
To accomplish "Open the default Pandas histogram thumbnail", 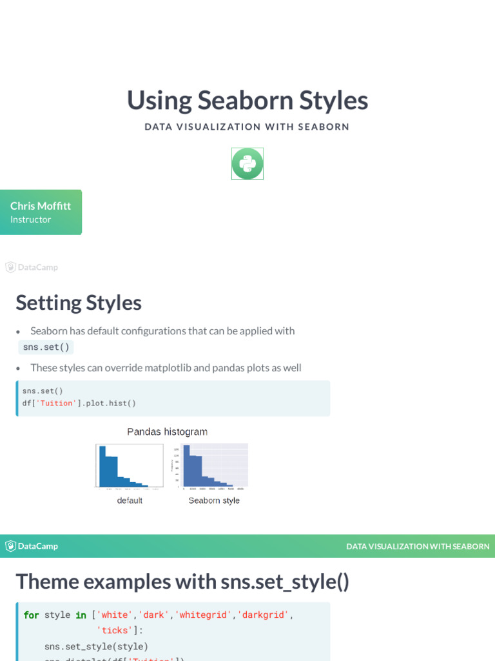I will [130, 465].
